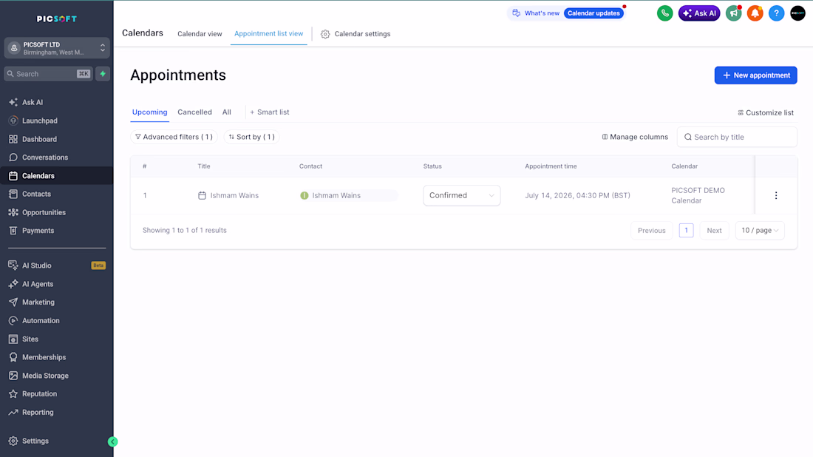Click the Ishmam Wains contact name
This screenshot has width=813, height=457.
(336, 195)
